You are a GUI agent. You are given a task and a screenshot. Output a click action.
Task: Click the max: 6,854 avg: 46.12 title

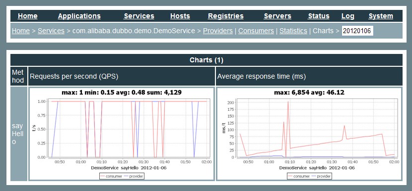309,93
